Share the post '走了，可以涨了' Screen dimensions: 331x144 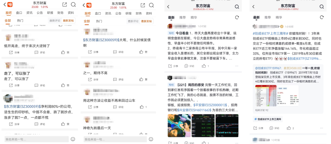click(x=14, y=85)
